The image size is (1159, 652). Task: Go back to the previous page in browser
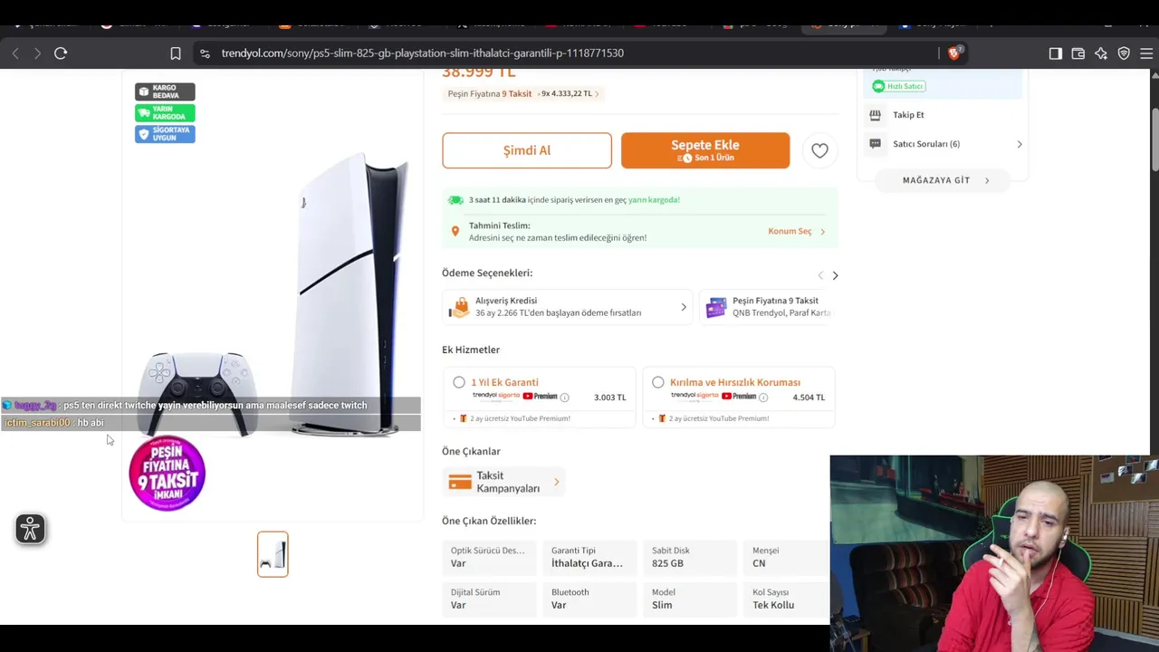pyautogui.click(x=15, y=53)
